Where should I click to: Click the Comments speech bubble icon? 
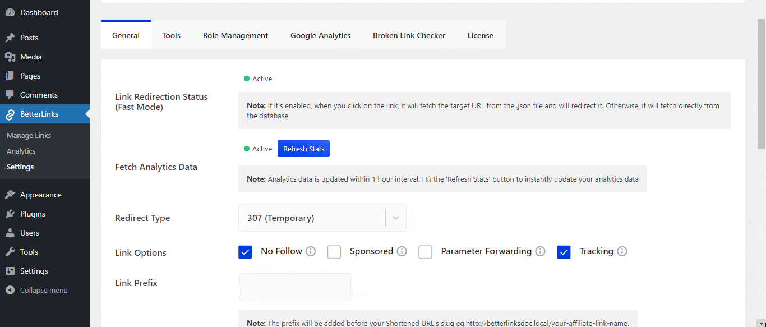[10, 95]
